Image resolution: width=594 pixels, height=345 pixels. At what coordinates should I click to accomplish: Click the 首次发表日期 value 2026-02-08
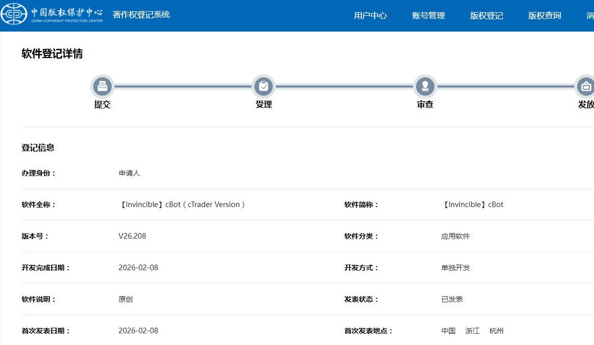tap(138, 331)
